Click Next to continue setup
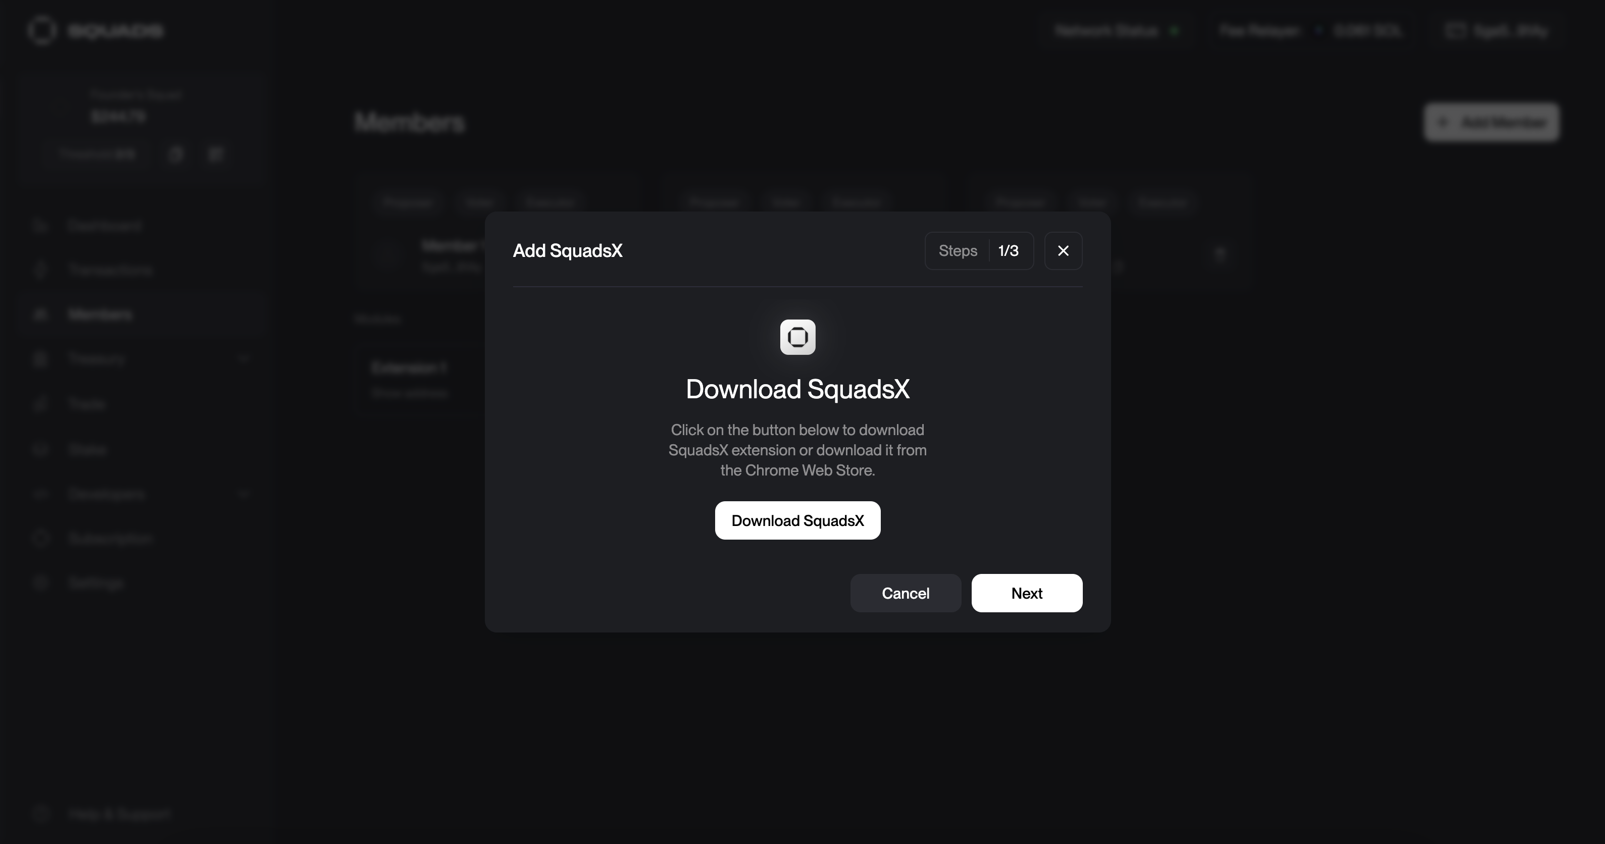 tap(1026, 593)
